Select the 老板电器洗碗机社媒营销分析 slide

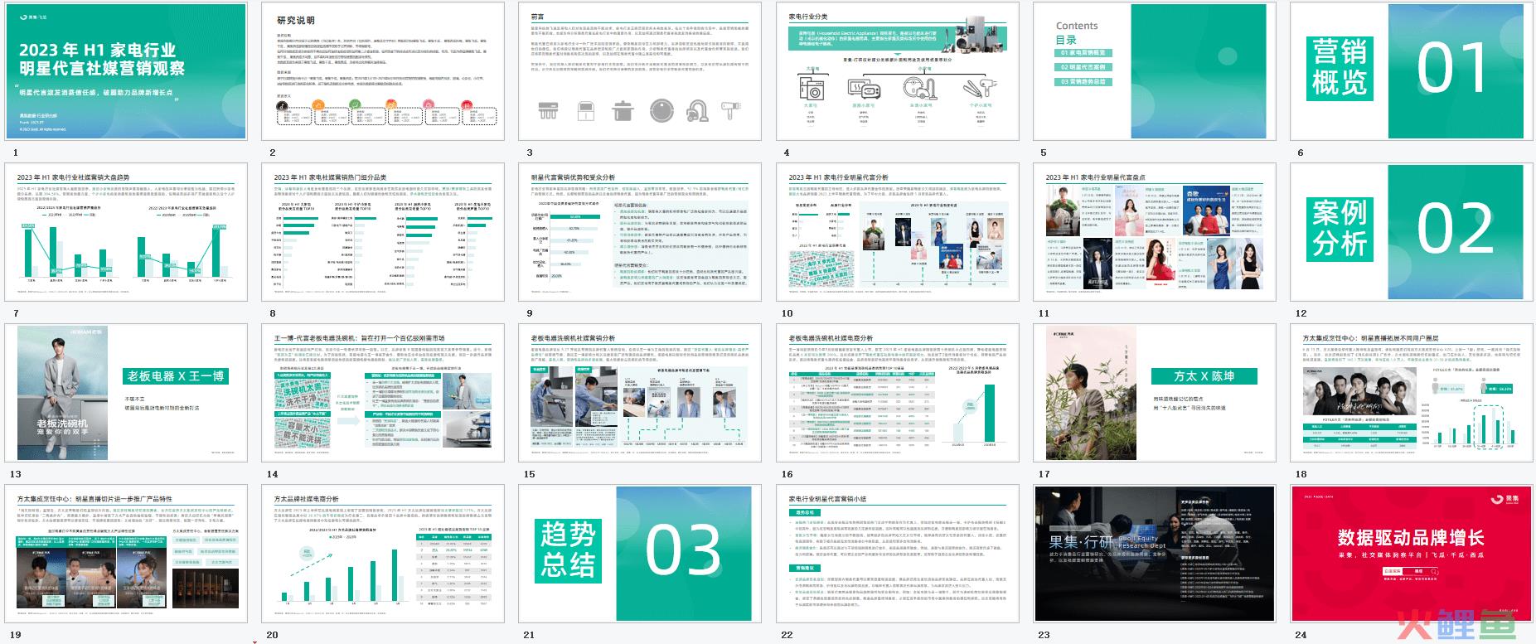tap(640, 393)
